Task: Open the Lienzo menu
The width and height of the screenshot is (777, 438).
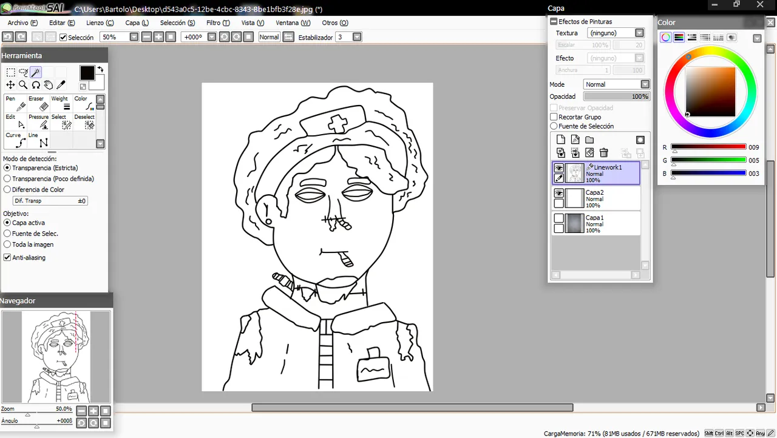Action: pyautogui.click(x=100, y=23)
